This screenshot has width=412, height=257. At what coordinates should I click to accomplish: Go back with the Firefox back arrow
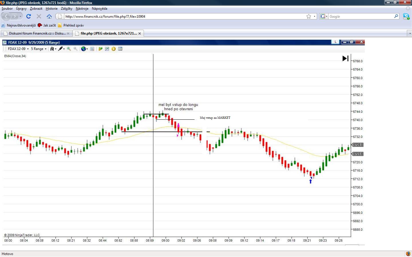pyautogui.click(x=7, y=16)
